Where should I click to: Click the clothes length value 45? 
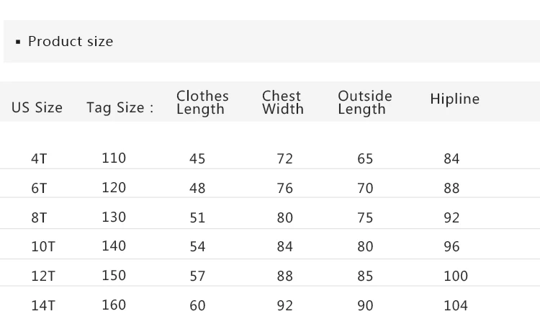[x=197, y=159]
